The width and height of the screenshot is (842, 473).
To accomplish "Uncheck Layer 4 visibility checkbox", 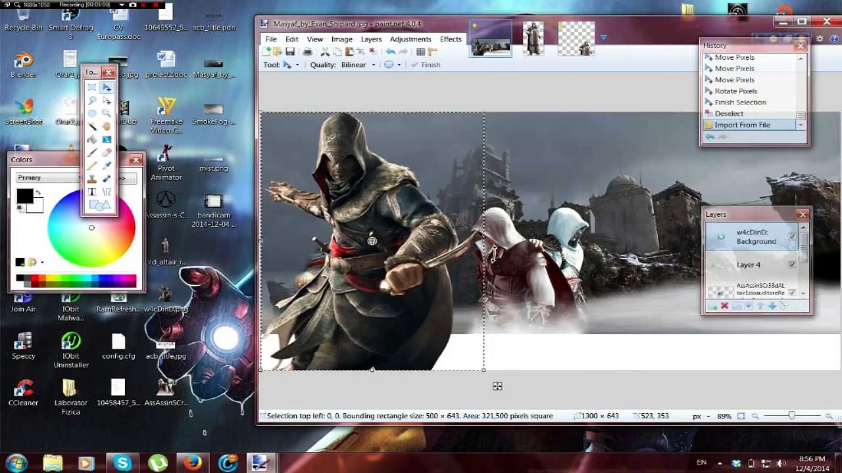I will pyautogui.click(x=792, y=265).
